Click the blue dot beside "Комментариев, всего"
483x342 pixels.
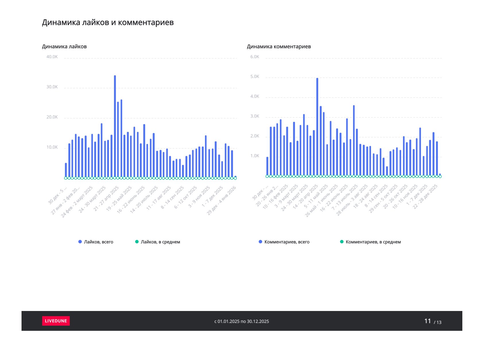[x=261, y=242]
